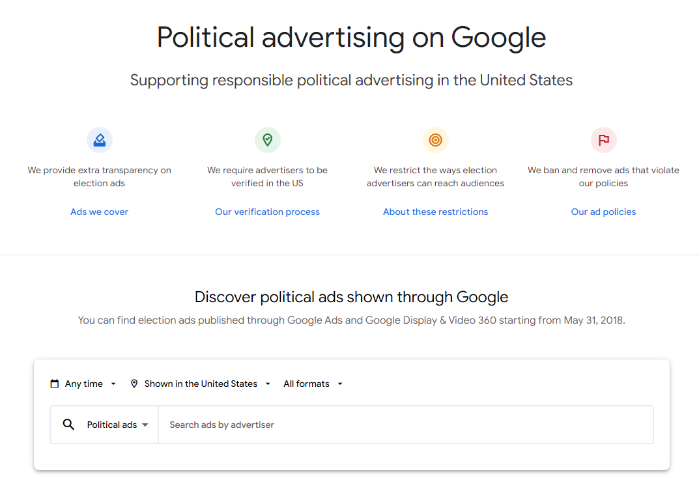The height and width of the screenshot is (493, 699).
Task: Visit the Our ad policies link
Action: click(x=603, y=212)
